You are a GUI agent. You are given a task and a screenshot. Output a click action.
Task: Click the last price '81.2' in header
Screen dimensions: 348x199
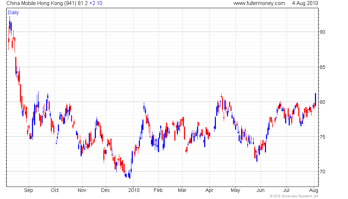(83, 3)
